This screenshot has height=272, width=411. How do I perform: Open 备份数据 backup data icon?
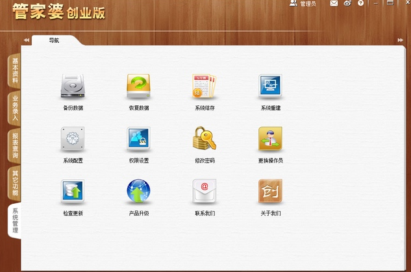point(73,86)
